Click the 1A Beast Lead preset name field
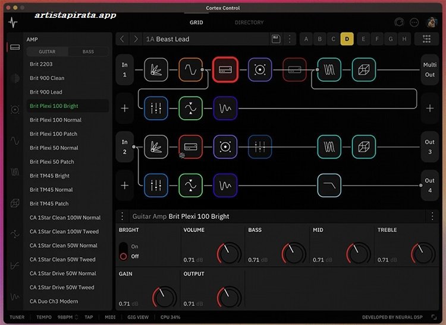Image resolution: width=446 pixels, height=325 pixels. [206, 39]
